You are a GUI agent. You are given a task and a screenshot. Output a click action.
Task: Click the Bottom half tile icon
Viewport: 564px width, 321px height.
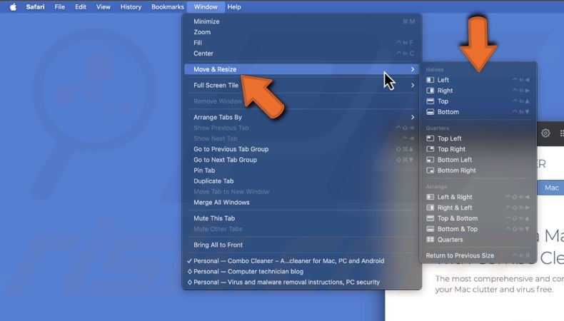pos(430,112)
